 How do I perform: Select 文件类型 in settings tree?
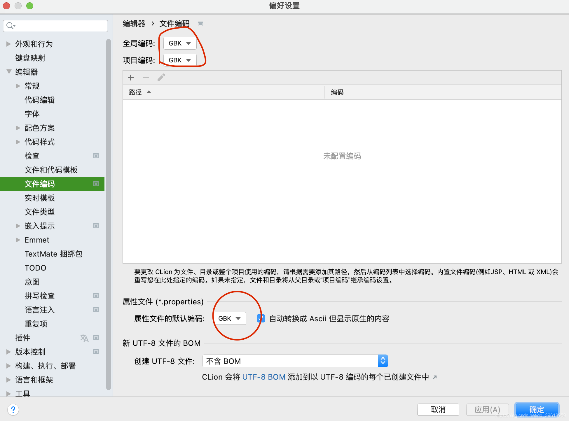(40, 212)
